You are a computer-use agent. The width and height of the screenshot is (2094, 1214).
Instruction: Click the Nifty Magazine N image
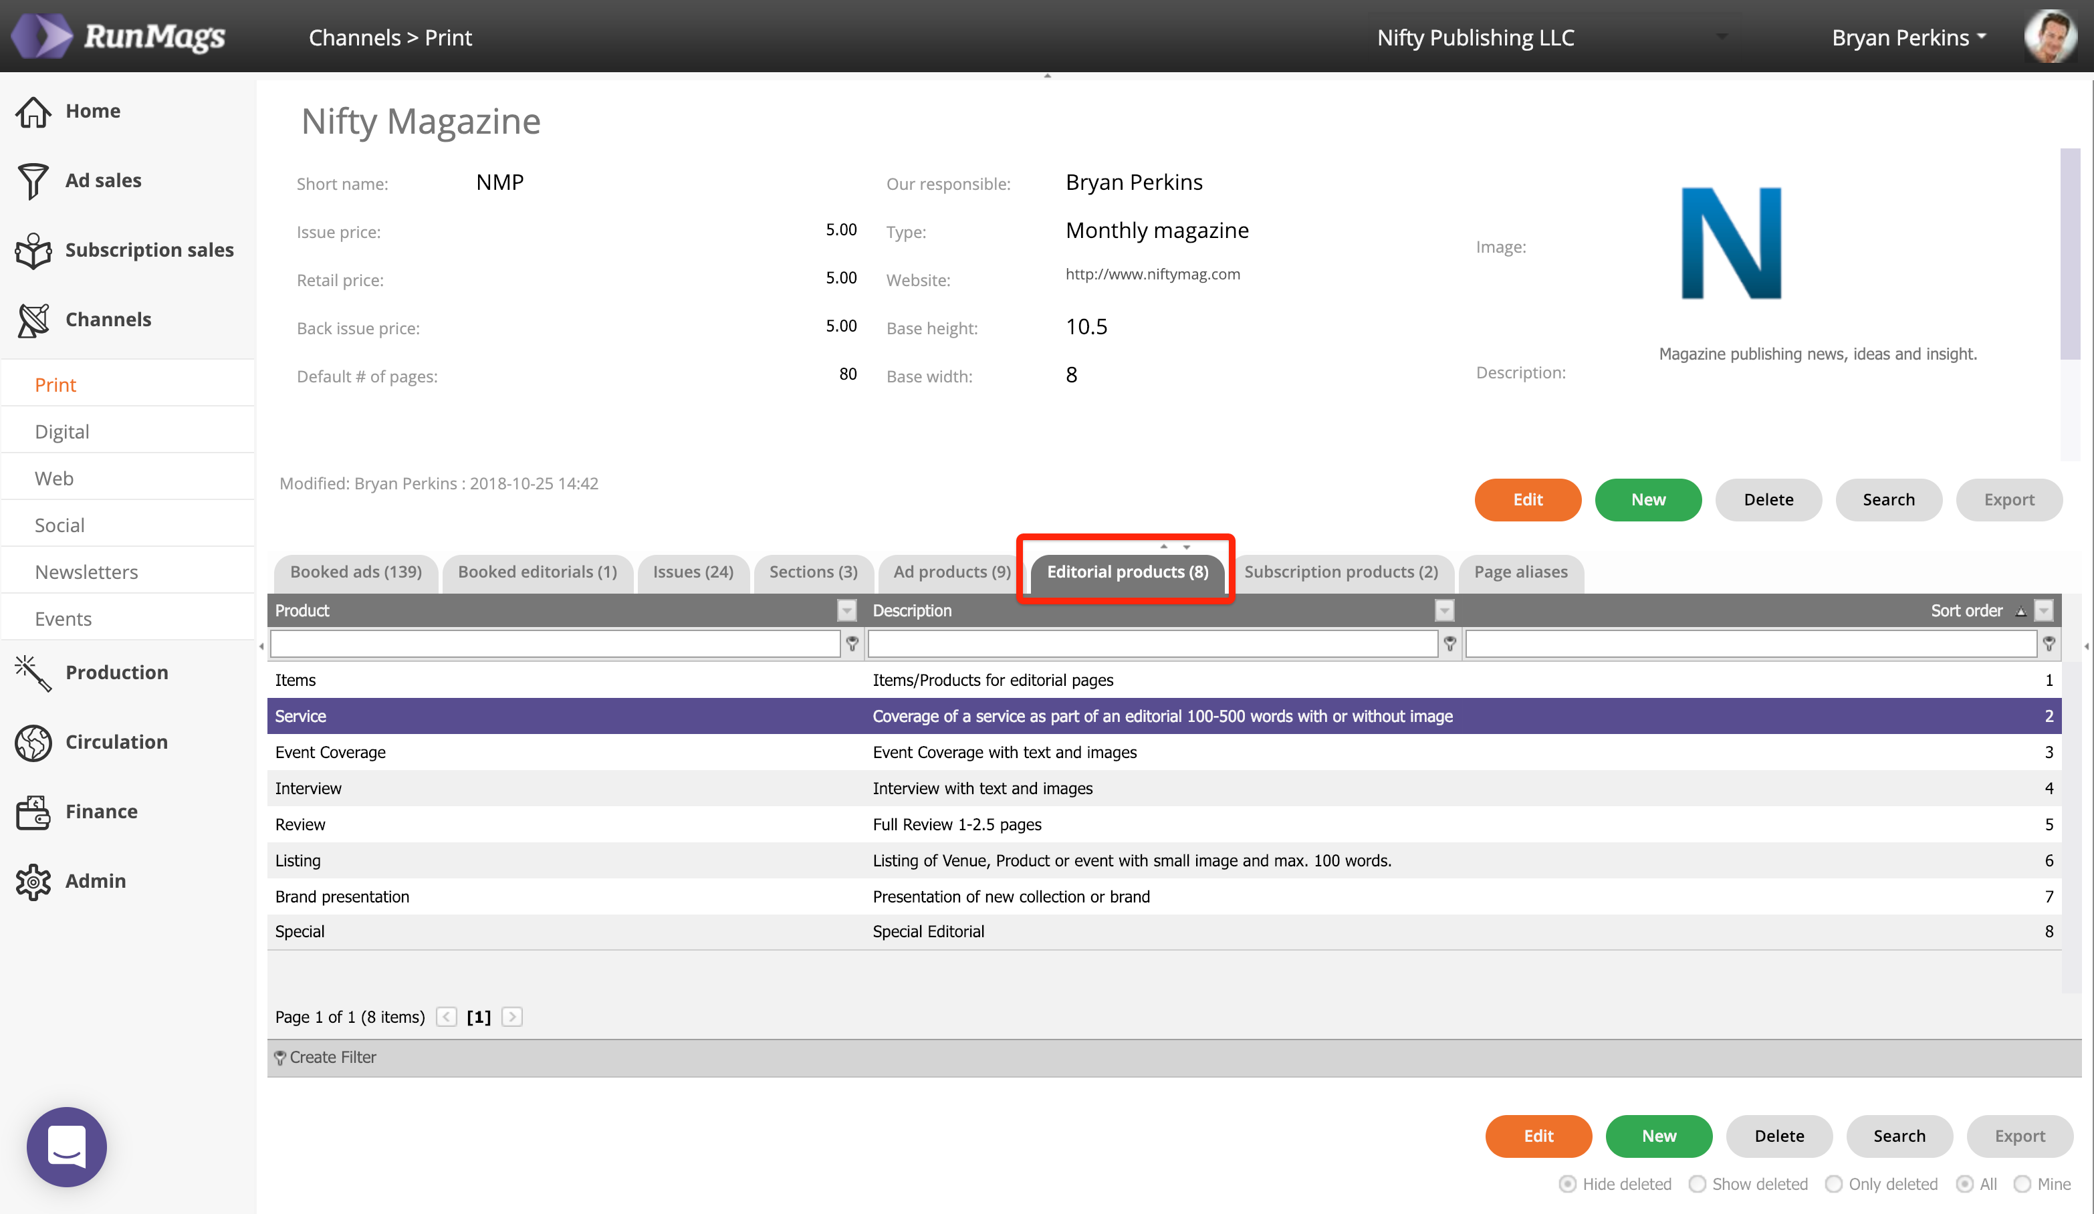tap(1732, 243)
